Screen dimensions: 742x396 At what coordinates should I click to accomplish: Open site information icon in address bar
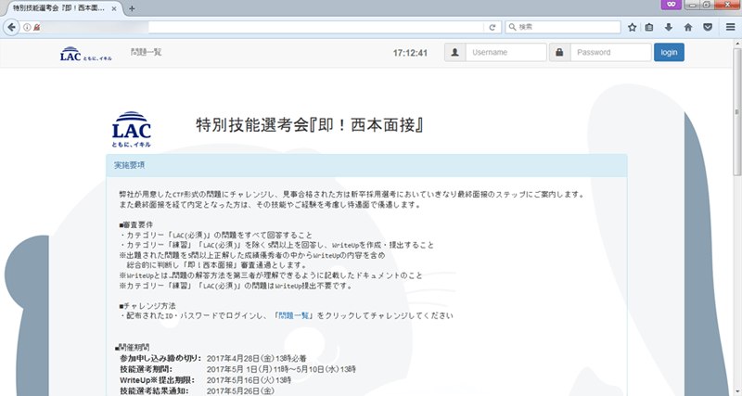(x=27, y=28)
